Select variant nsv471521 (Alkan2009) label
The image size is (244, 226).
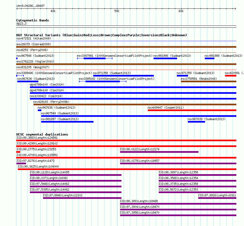[34, 38]
